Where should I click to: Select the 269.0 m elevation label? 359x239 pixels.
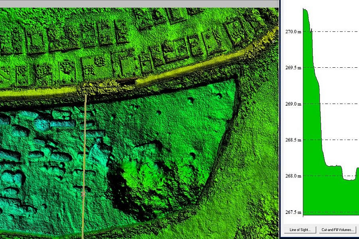pyautogui.click(x=293, y=104)
